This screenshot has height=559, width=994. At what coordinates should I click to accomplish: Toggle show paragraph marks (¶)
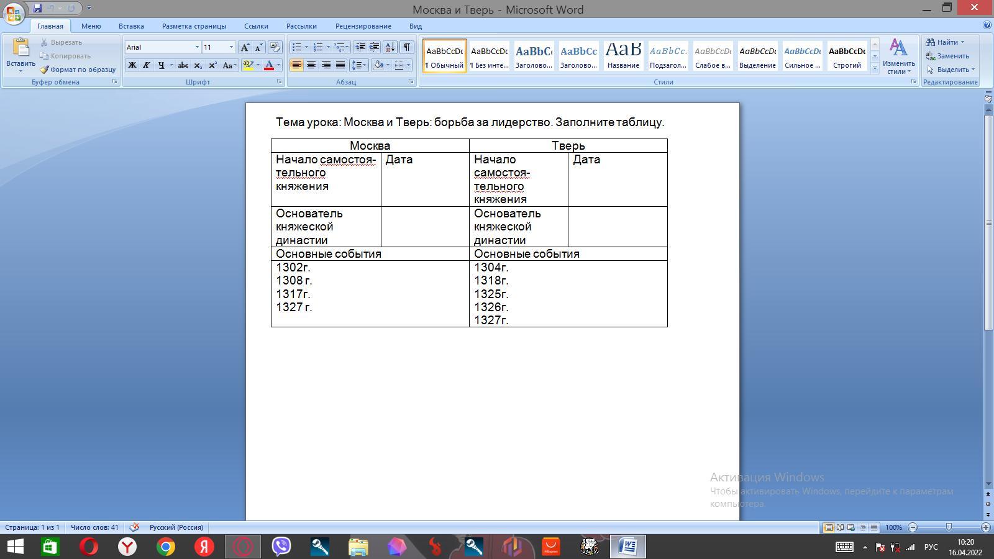[406, 47]
